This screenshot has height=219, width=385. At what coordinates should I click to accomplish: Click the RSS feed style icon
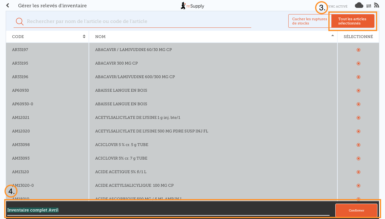pyautogui.click(x=376, y=5)
